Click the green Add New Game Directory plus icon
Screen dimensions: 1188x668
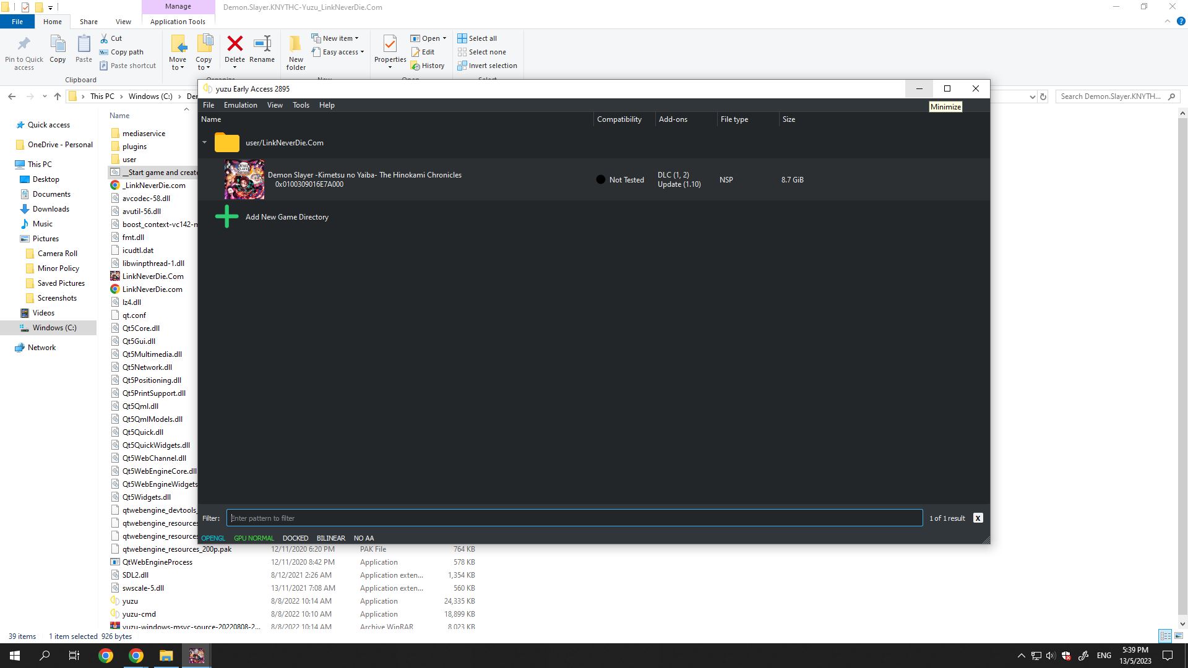(x=226, y=216)
